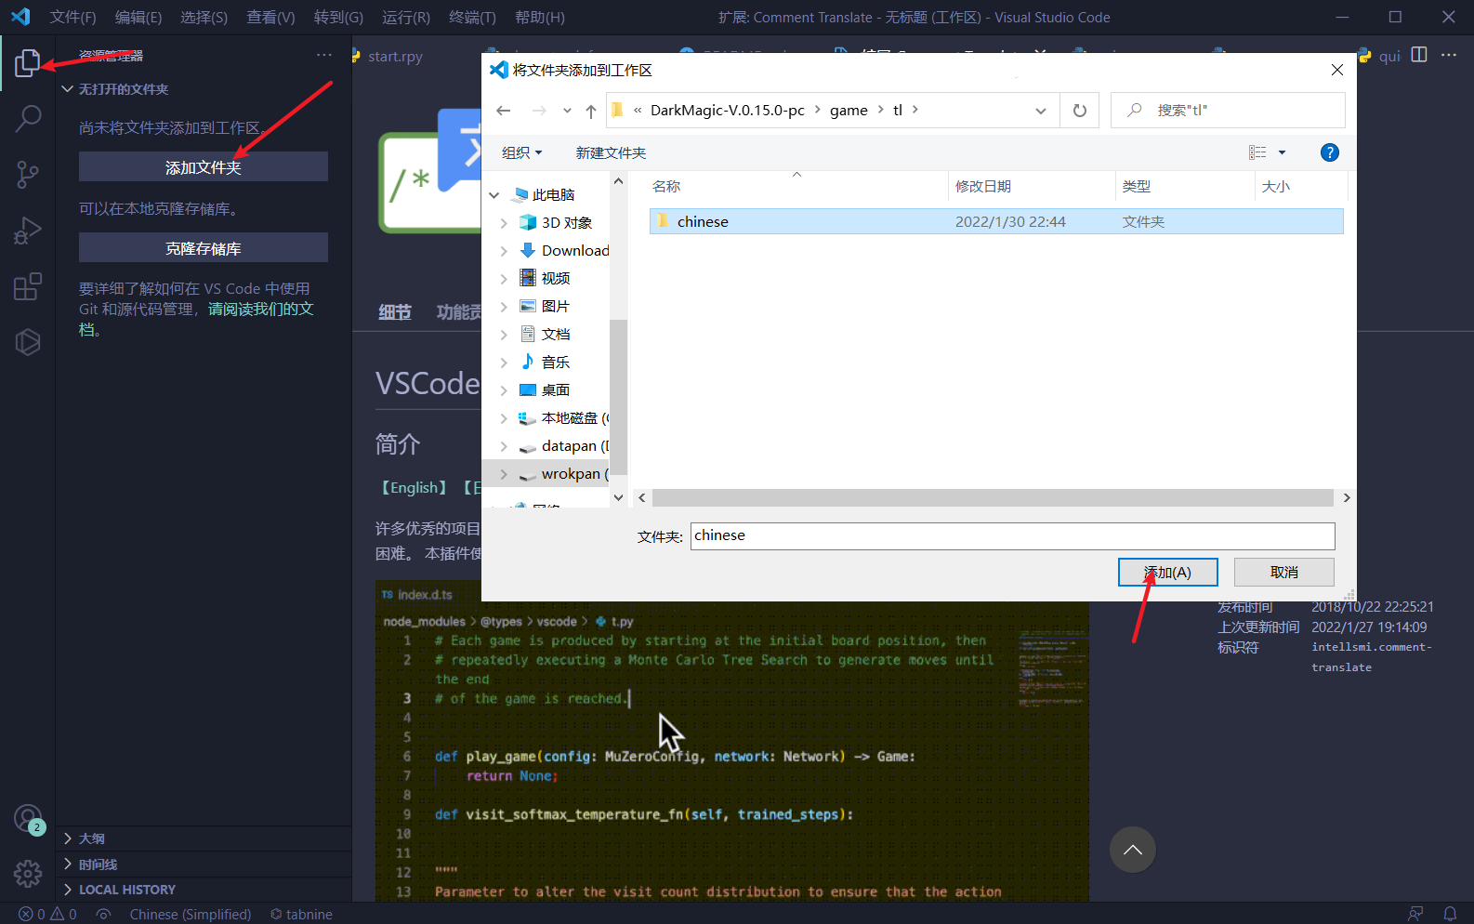Image resolution: width=1474 pixels, height=924 pixels.
Task: Click the 文件夹 name input field
Action: [x=1012, y=535]
